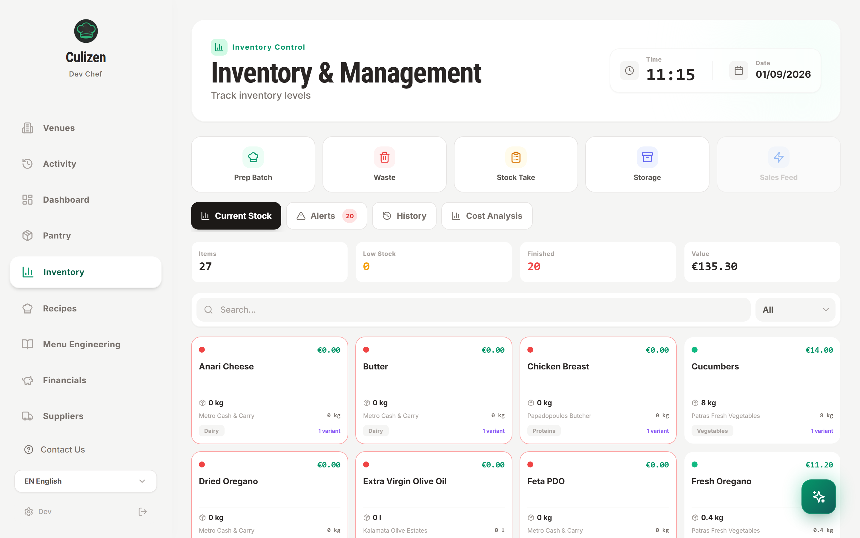Open Suppliers from the sidebar
Image resolution: width=860 pixels, height=538 pixels.
[x=86, y=416]
